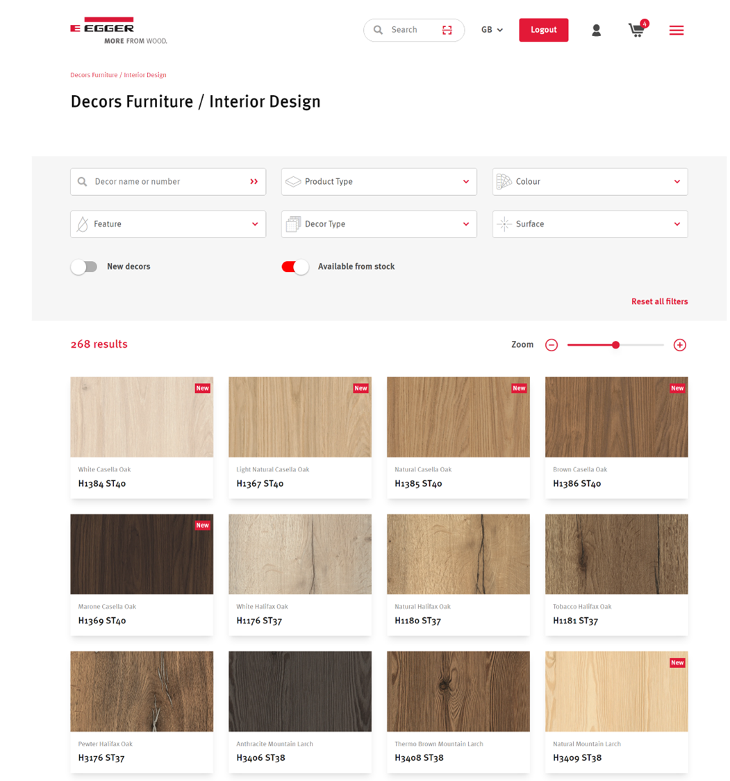
Task: Click the Feature droplet icon
Action: click(83, 224)
